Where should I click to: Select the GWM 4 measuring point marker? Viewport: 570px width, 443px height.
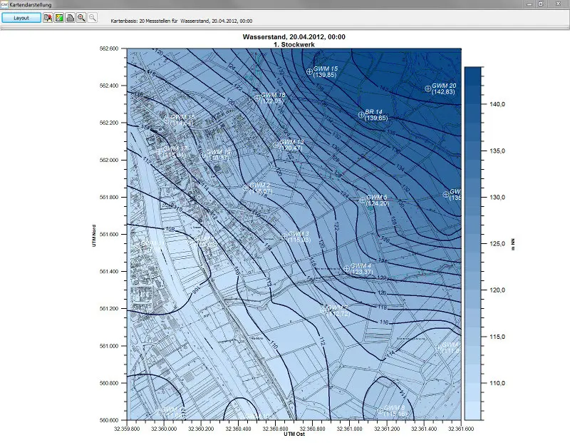click(x=346, y=269)
